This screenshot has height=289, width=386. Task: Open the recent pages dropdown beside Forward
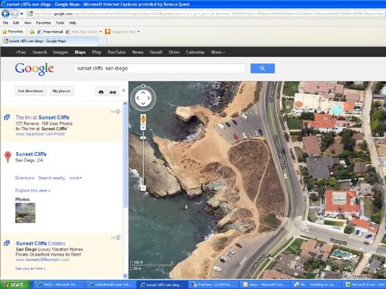[22, 14]
